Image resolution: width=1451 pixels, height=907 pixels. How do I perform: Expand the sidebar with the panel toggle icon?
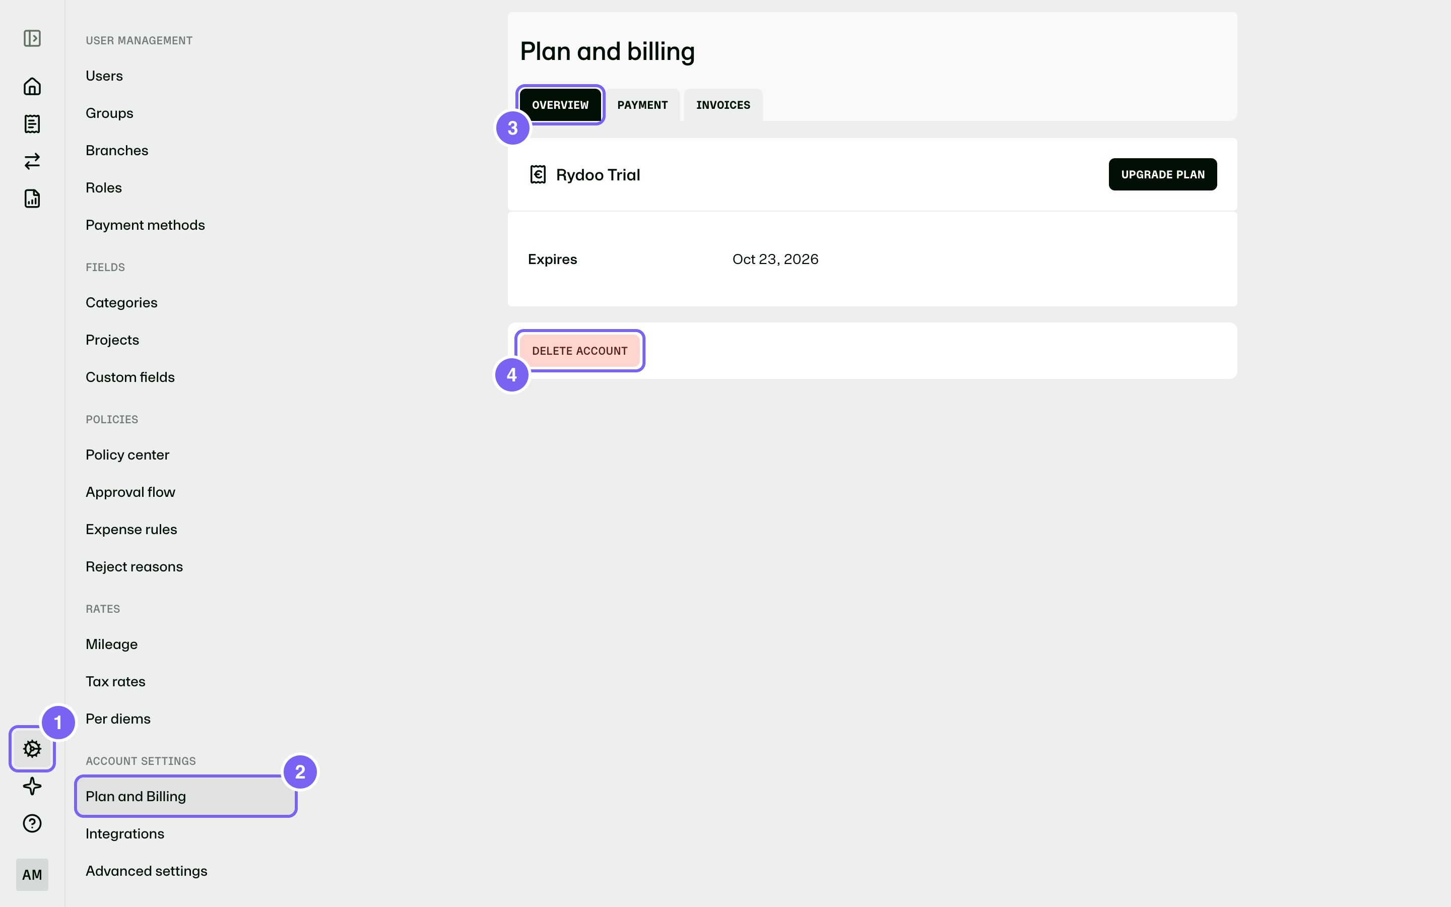pos(32,38)
